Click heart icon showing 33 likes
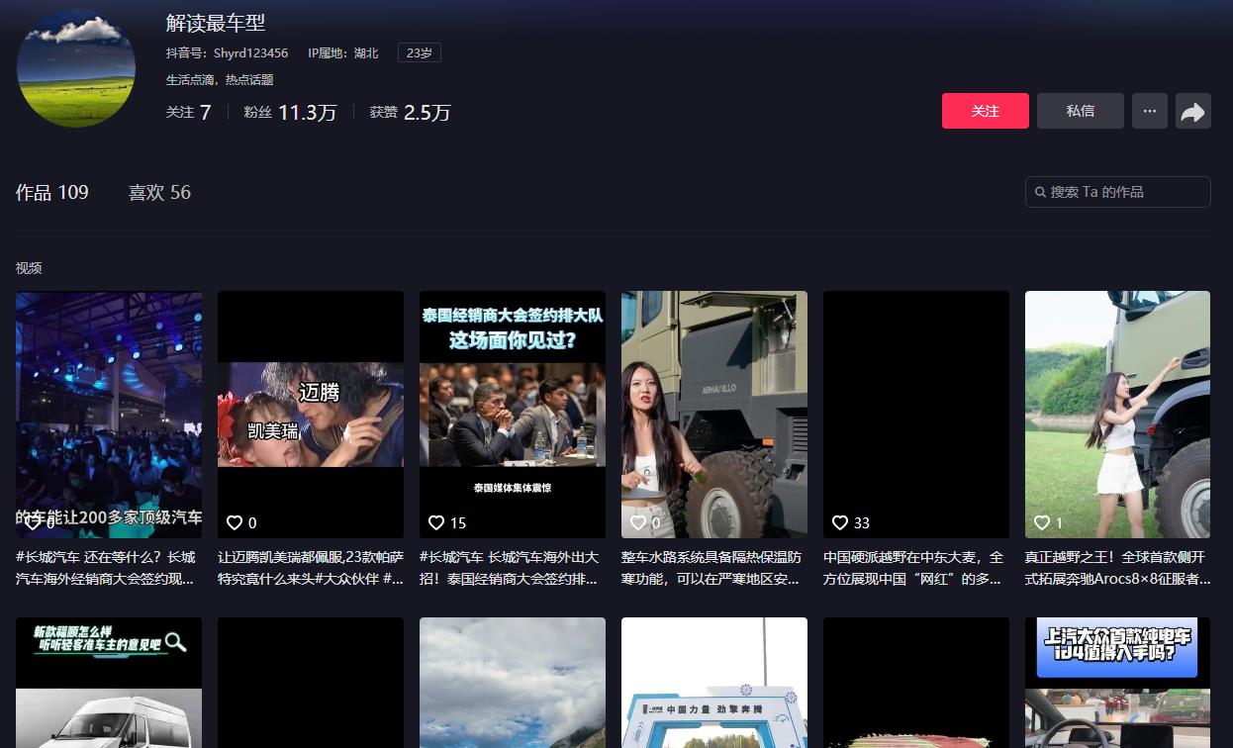Image resolution: width=1233 pixels, height=748 pixels. [840, 522]
